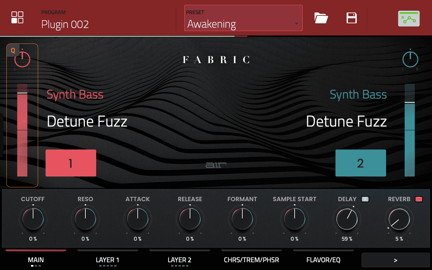Adjust the pan knob above keygroup 2
432x270 pixels.
(x=410, y=59)
